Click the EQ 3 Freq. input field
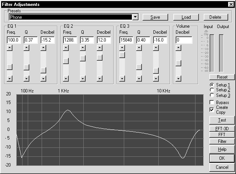This screenshot has width=236, height=174. (126, 40)
